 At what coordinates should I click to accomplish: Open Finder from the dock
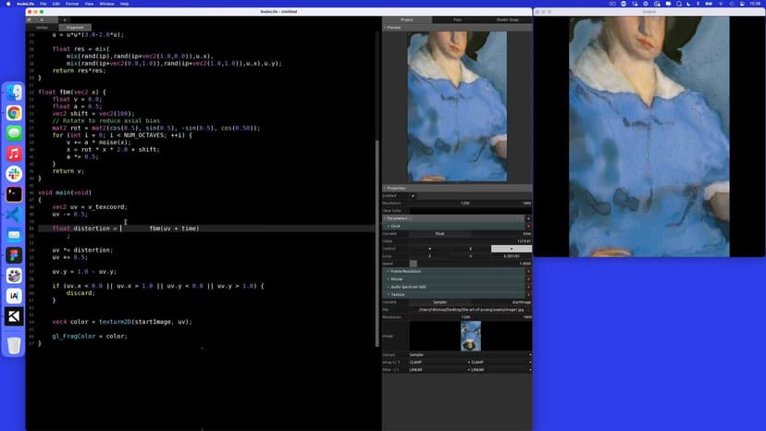click(x=14, y=92)
